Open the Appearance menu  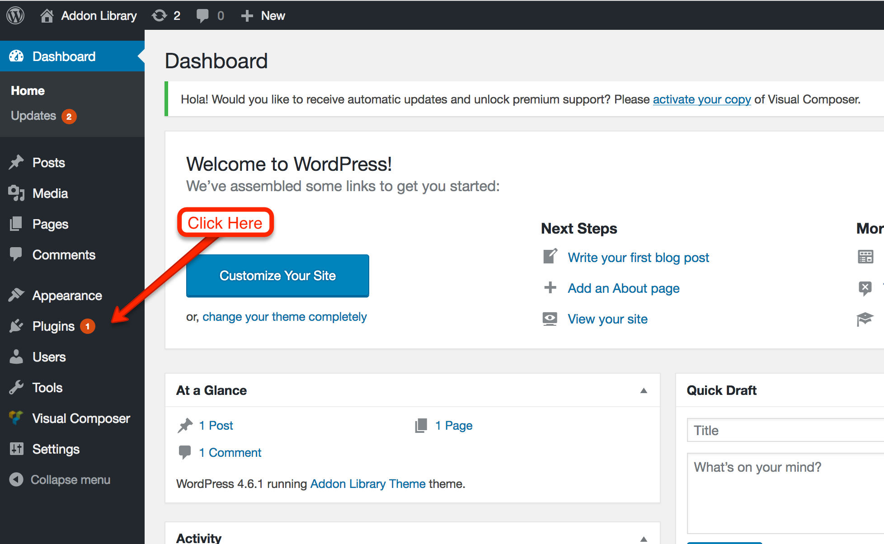click(67, 295)
